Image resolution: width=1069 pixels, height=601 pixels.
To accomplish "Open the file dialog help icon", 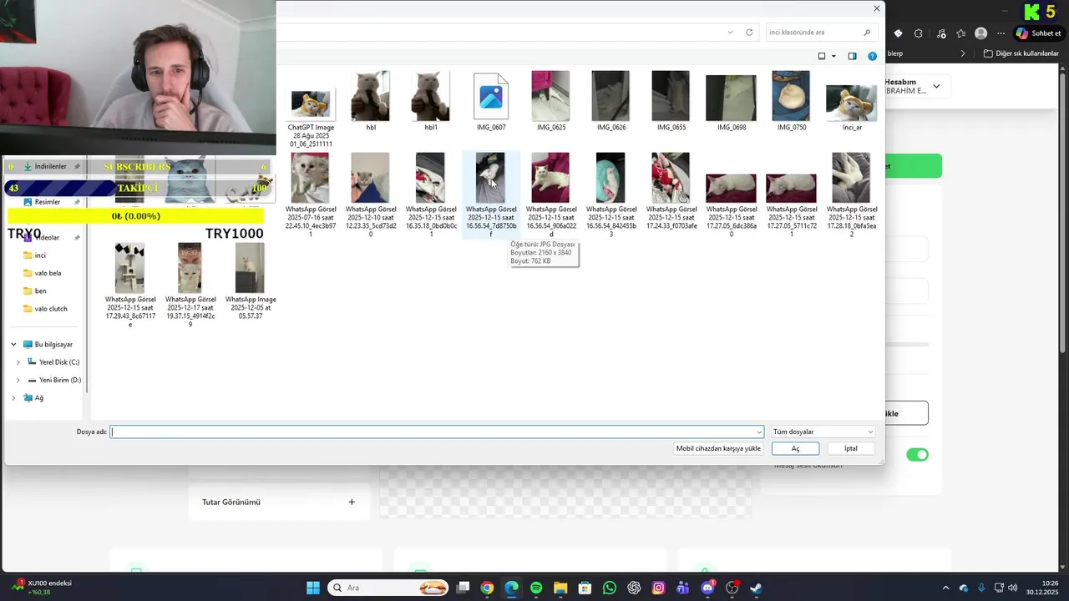I will pyautogui.click(x=872, y=56).
